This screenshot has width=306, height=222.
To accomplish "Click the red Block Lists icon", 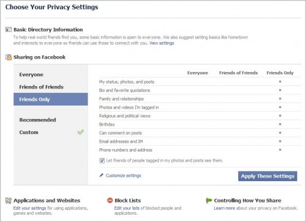I will point(110,201).
